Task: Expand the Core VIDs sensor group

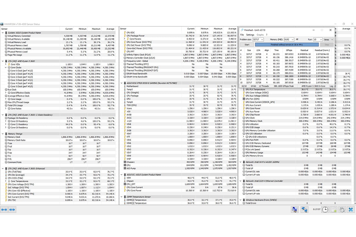Action: coord(6,64)
